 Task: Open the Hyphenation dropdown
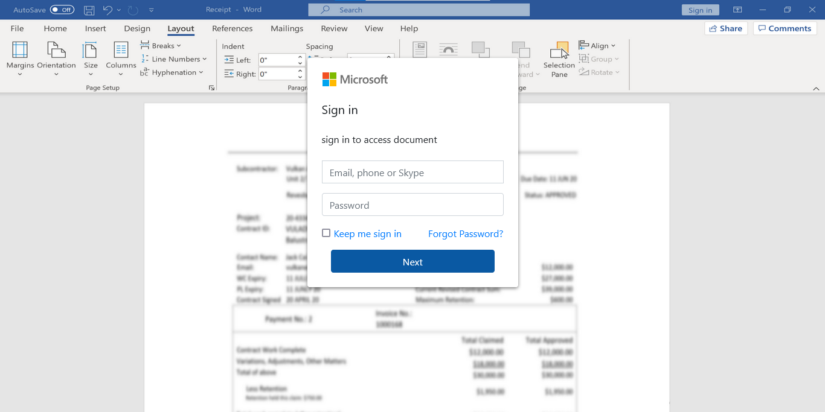point(172,72)
